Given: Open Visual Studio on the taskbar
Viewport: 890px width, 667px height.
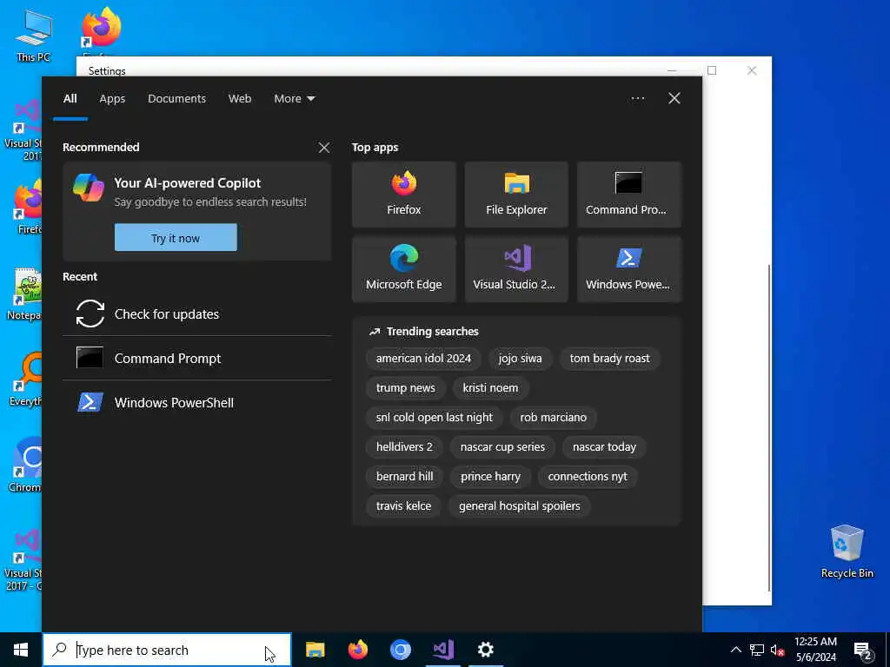Looking at the screenshot, I should click(x=442, y=650).
